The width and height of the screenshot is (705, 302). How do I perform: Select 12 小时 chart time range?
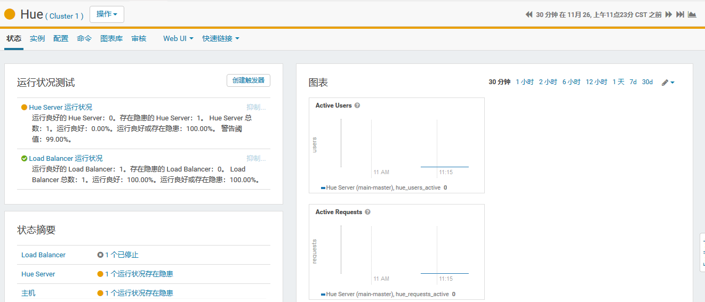pyautogui.click(x=596, y=82)
